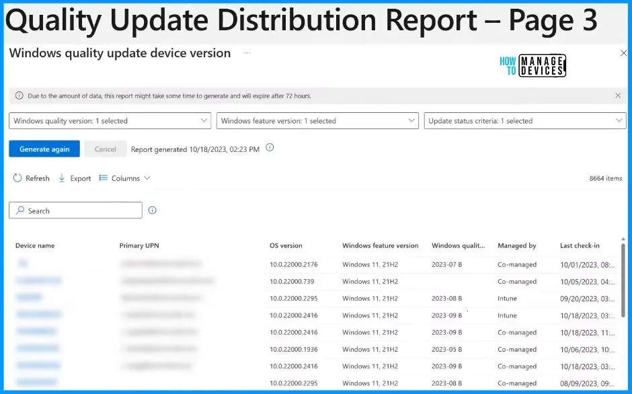Expand Windows quality version dropdown
This screenshot has height=394, width=632.
click(x=110, y=120)
